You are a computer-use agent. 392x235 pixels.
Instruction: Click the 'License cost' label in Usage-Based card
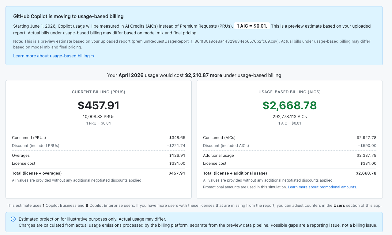215,164
